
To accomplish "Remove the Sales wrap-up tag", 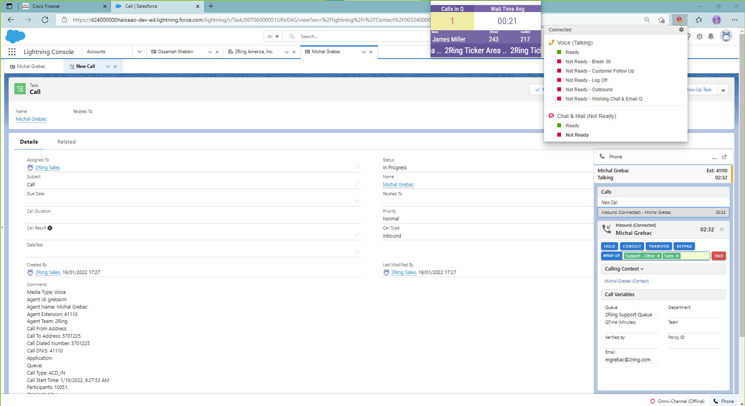I will point(677,256).
